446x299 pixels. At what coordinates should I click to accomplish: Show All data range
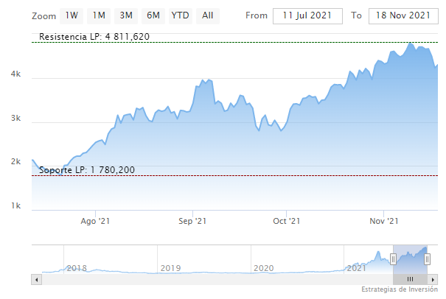pos(208,15)
